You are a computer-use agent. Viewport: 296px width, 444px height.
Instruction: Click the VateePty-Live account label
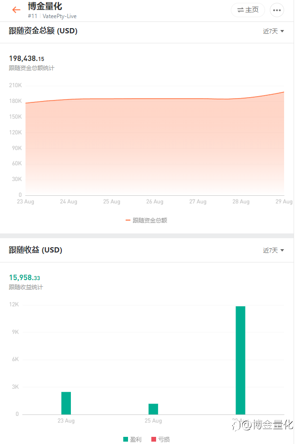pos(59,16)
